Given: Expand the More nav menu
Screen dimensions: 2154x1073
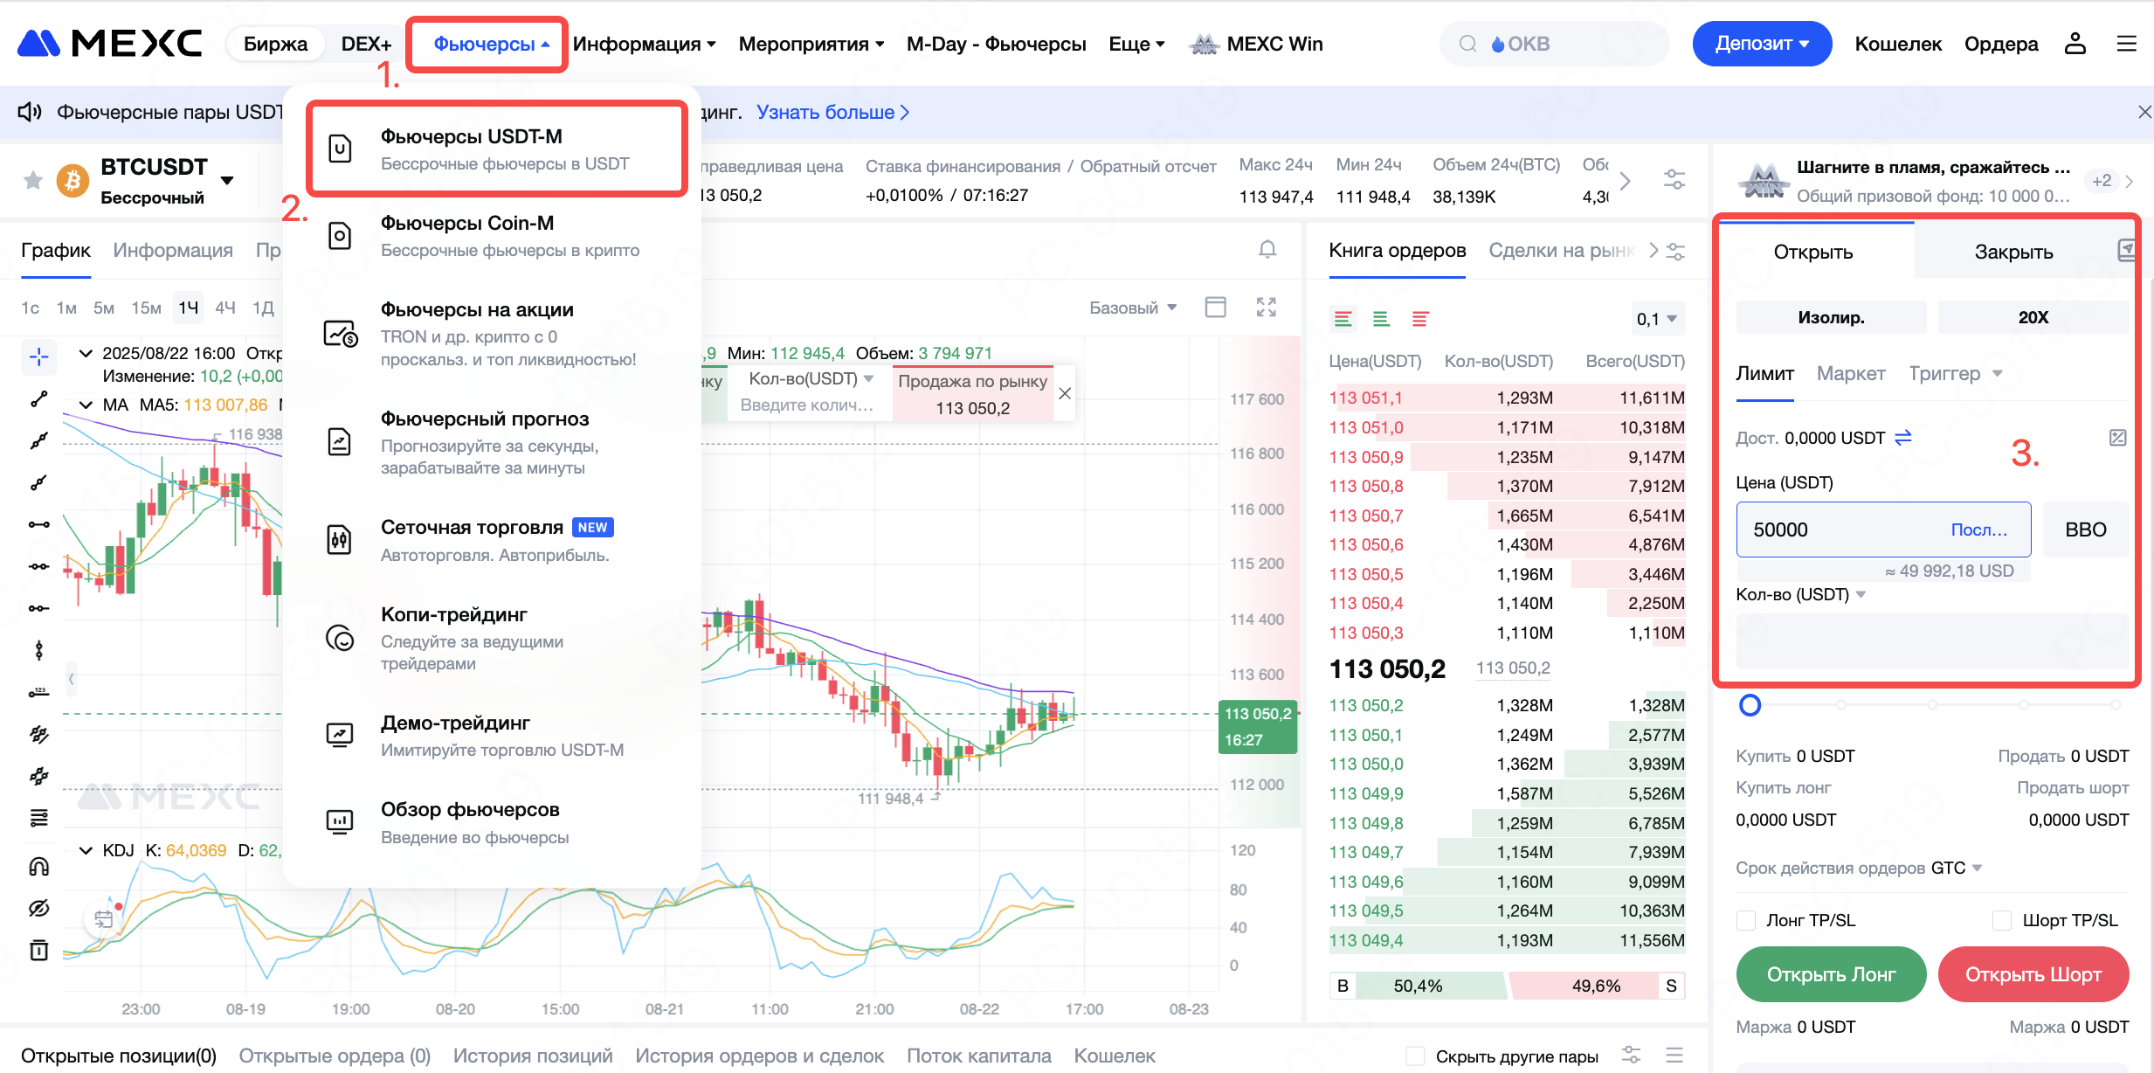Looking at the screenshot, I should (1136, 44).
